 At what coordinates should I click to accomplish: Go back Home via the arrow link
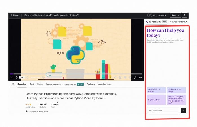[x=15, y=15]
